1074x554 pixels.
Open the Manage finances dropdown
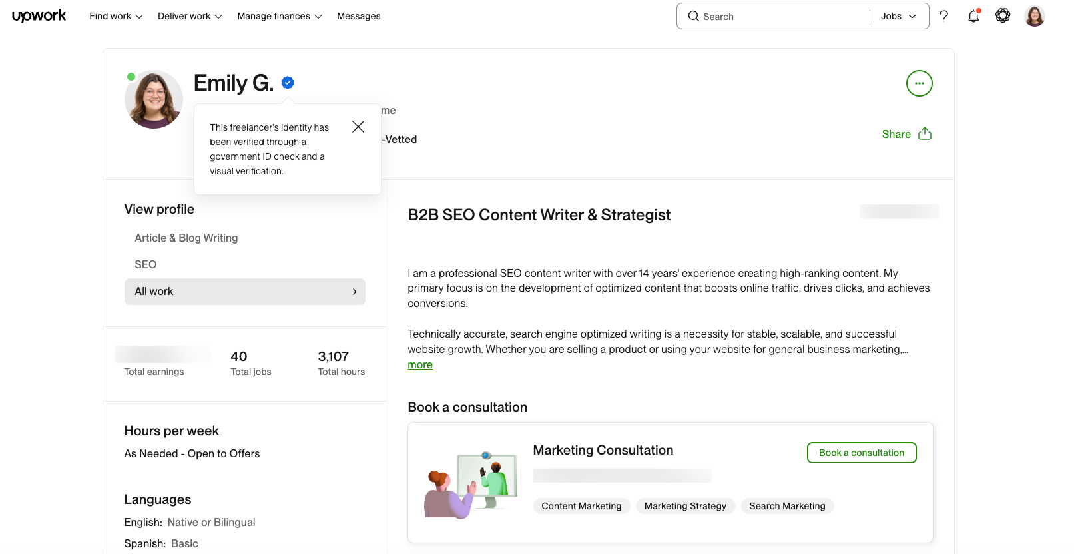[280, 16]
